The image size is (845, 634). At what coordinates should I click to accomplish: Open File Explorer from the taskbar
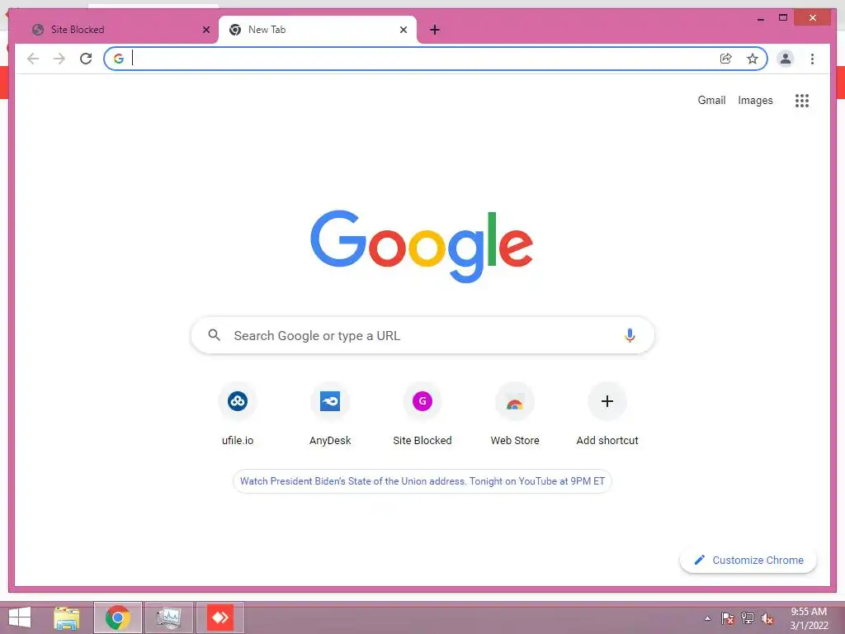pyautogui.click(x=67, y=617)
